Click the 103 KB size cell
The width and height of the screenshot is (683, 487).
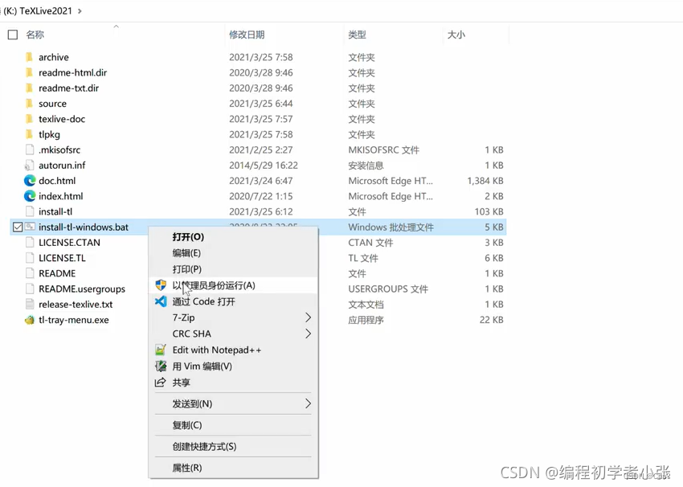click(x=489, y=211)
